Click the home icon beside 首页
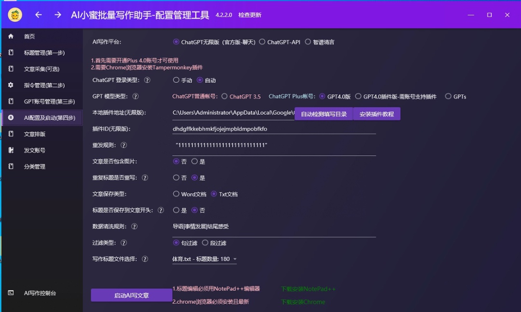The height and width of the screenshot is (312, 521). point(11,36)
